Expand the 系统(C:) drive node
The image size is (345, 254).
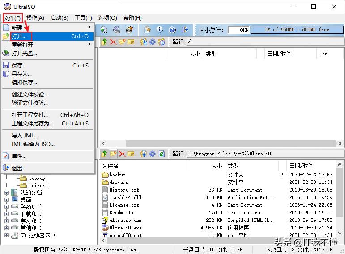point(6,207)
